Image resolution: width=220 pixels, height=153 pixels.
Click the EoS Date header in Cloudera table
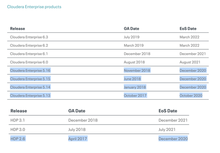click(188, 29)
